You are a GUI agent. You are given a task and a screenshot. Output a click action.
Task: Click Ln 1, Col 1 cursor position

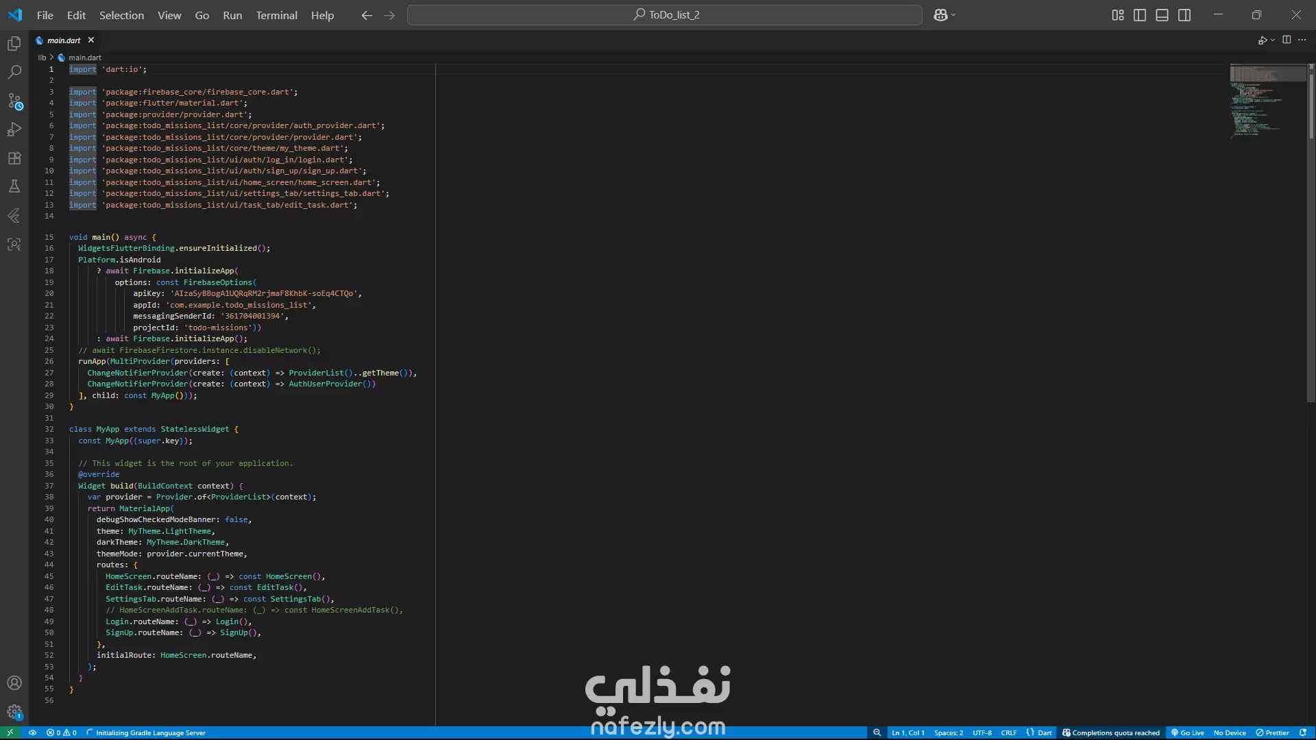coord(907,732)
